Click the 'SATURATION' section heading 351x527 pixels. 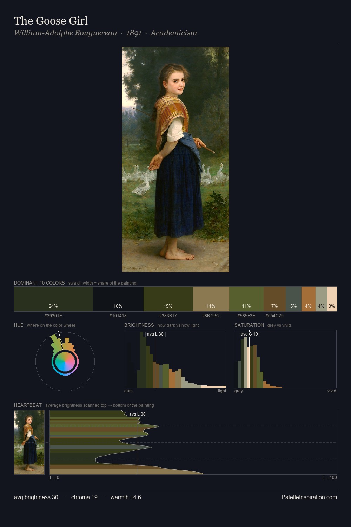click(249, 325)
